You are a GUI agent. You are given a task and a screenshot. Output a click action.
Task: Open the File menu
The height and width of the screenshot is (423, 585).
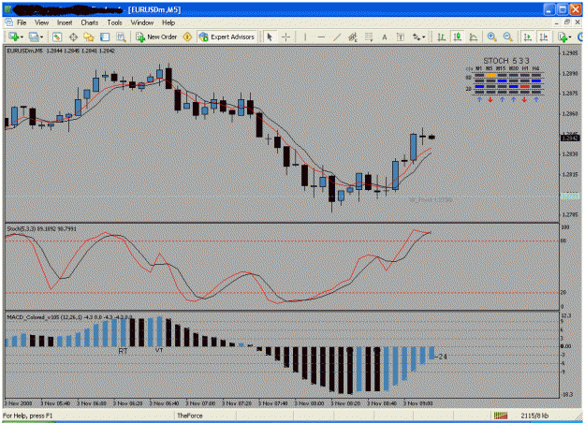pyautogui.click(x=22, y=22)
